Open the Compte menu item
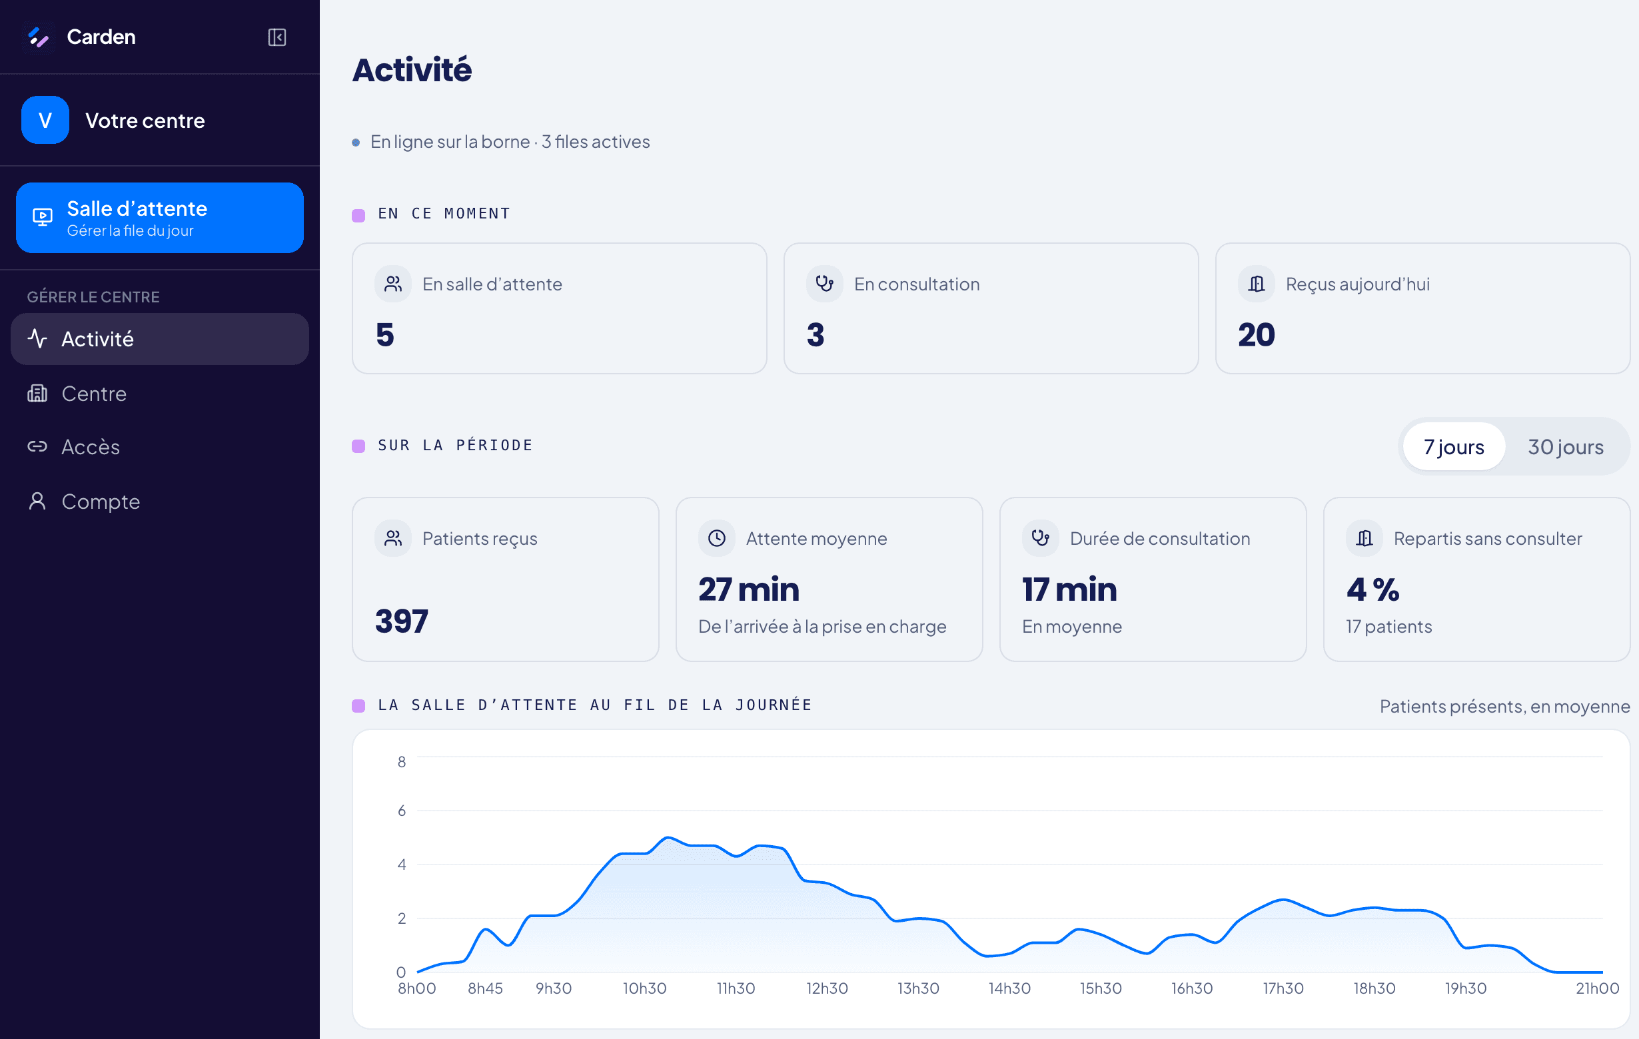 point(160,502)
